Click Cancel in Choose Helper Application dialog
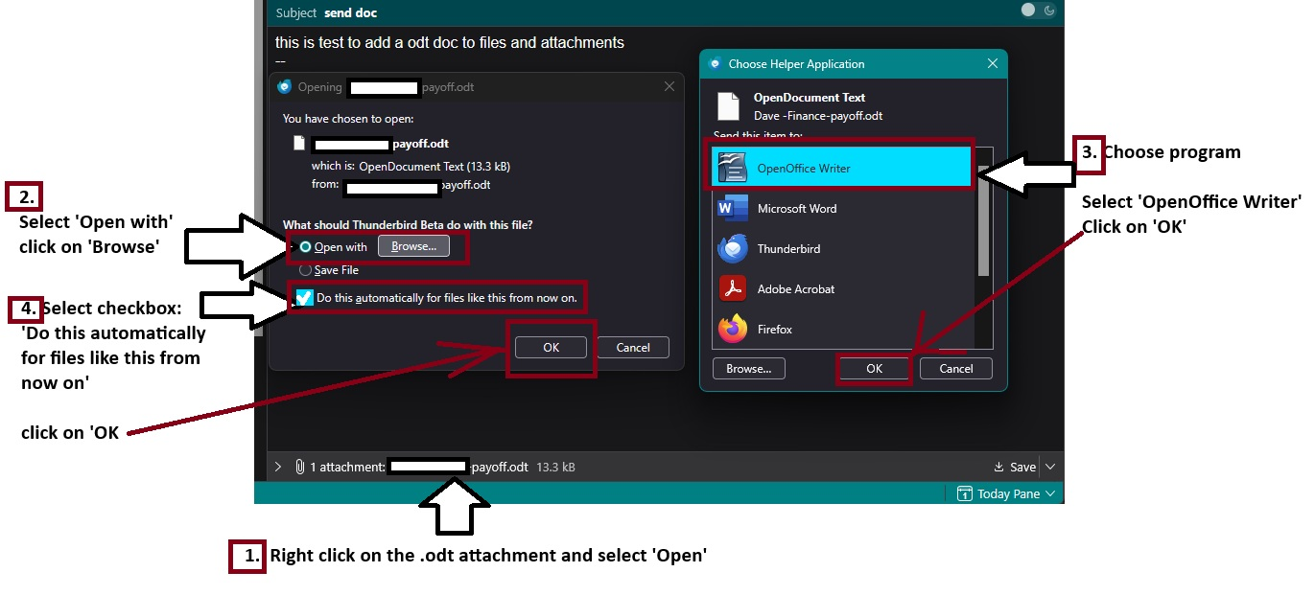Screen dimensions: 1315x595 [956, 369]
